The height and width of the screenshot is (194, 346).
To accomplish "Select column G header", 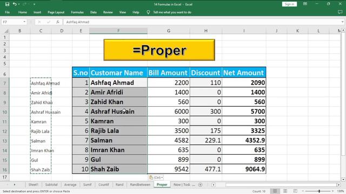I will [169, 31].
